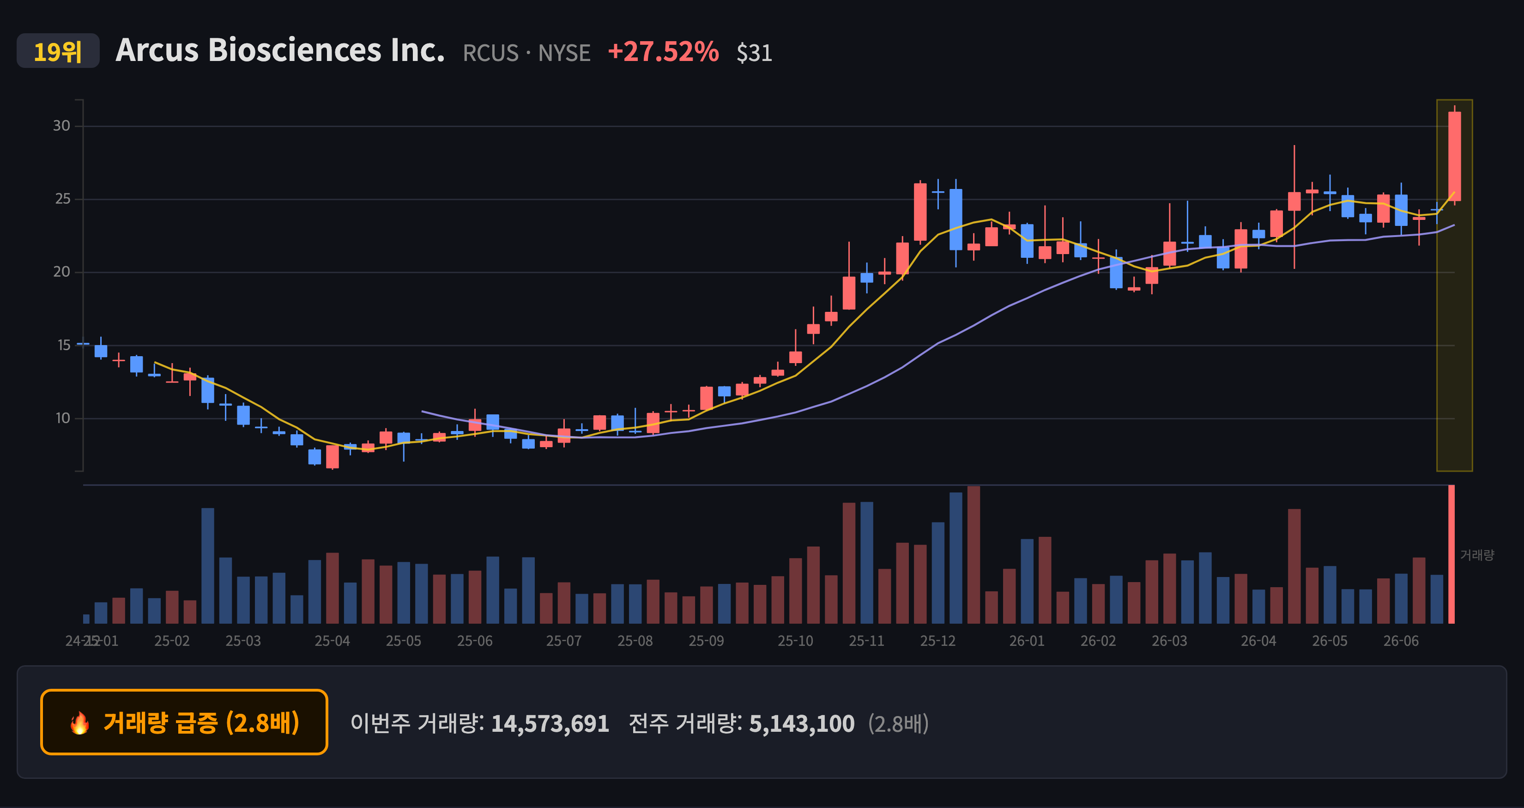
Task: Select the 25 price axis label
Action: [x=62, y=199]
